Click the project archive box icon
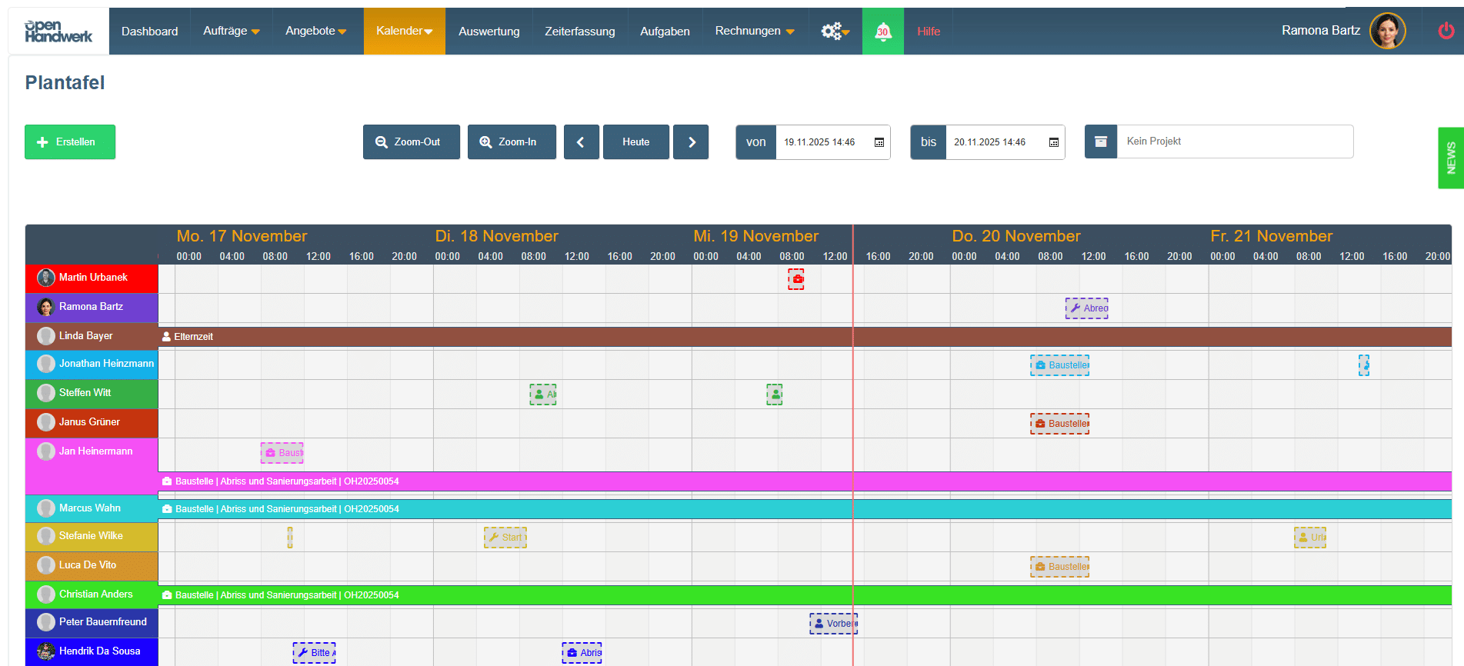The width and height of the screenshot is (1464, 666). (x=1100, y=142)
